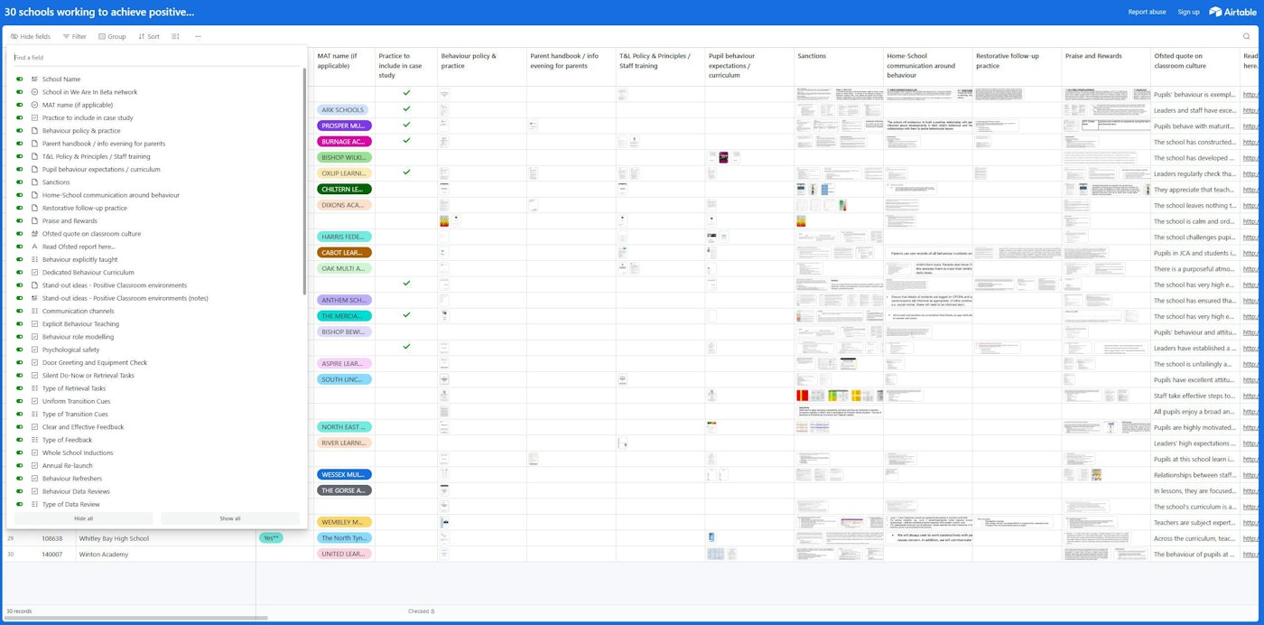Click attachment icon beside Restorative follow-up practice
Screen dimensions: 1264x625
click(x=34, y=208)
